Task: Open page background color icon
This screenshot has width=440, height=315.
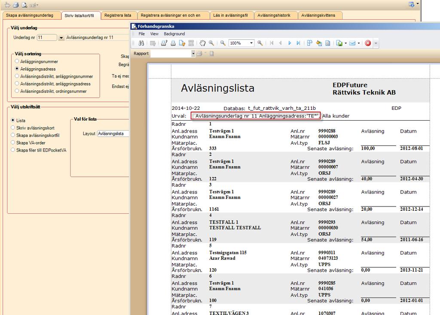Action: 319,43
